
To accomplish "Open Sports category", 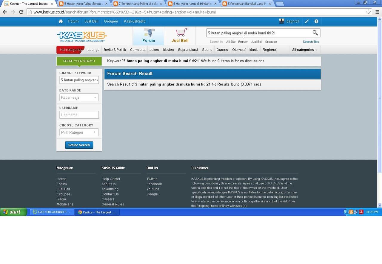I will pyautogui.click(x=207, y=50).
